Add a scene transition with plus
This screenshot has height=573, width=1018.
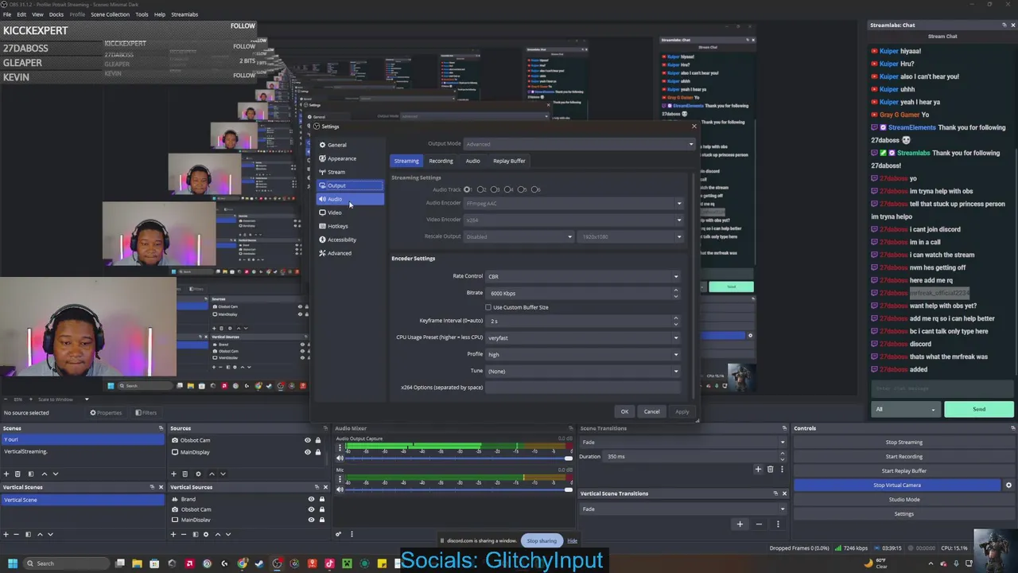coord(758,470)
